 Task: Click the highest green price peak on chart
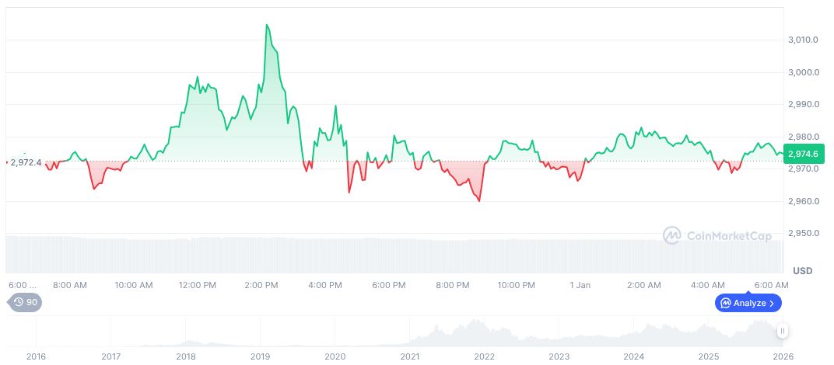point(267,25)
